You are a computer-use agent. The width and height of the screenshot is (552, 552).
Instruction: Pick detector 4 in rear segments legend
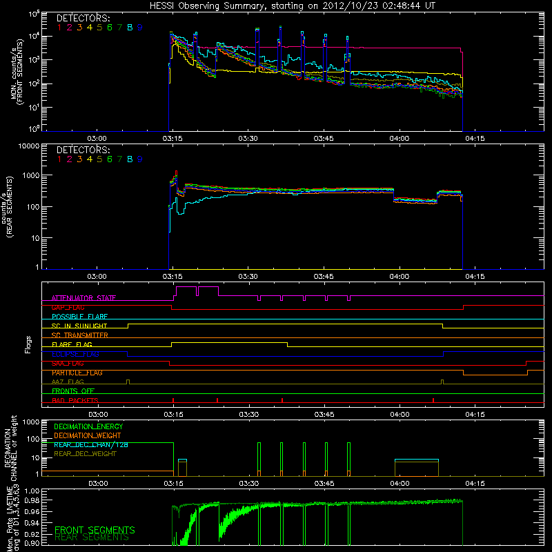coord(90,159)
